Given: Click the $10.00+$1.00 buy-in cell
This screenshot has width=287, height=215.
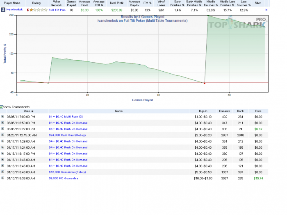Looking at the screenshot, I should pyautogui.click(x=203, y=178).
